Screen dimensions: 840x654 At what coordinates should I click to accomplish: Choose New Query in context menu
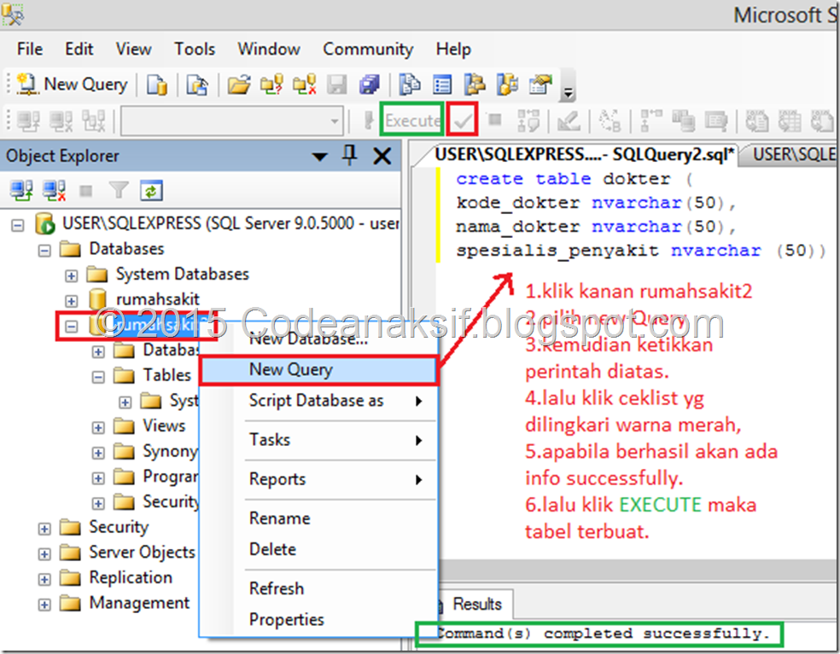coord(318,370)
